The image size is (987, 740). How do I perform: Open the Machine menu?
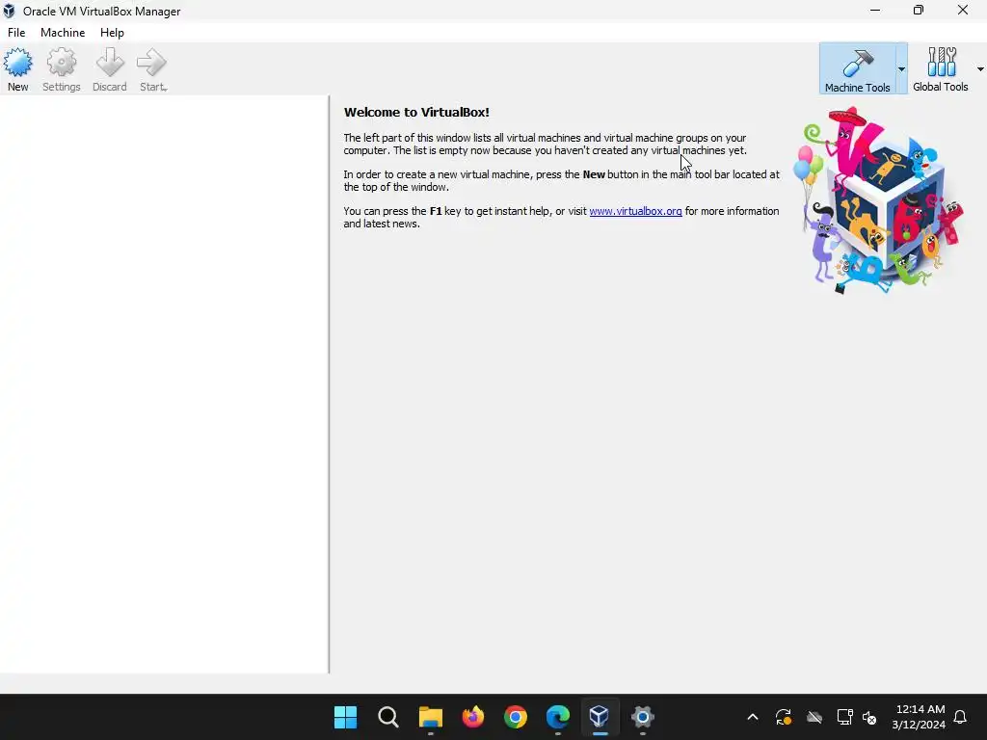[63, 33]
